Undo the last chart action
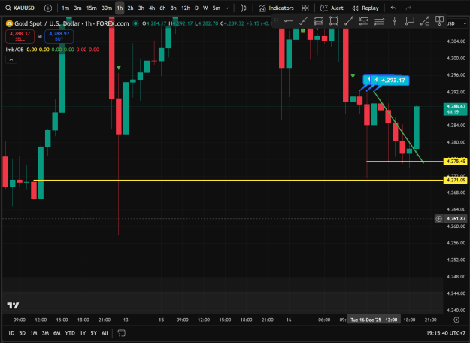This screenshot has height=343, width=470. point(393,8)
